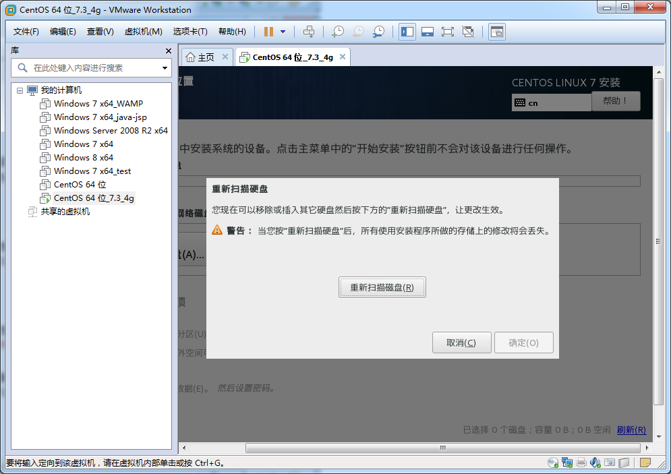Click the 确定(O) button in dialog

coord(524,343)
